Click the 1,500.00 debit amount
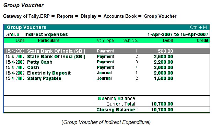The width and height of the screenshot is (212, 127). 164,78
